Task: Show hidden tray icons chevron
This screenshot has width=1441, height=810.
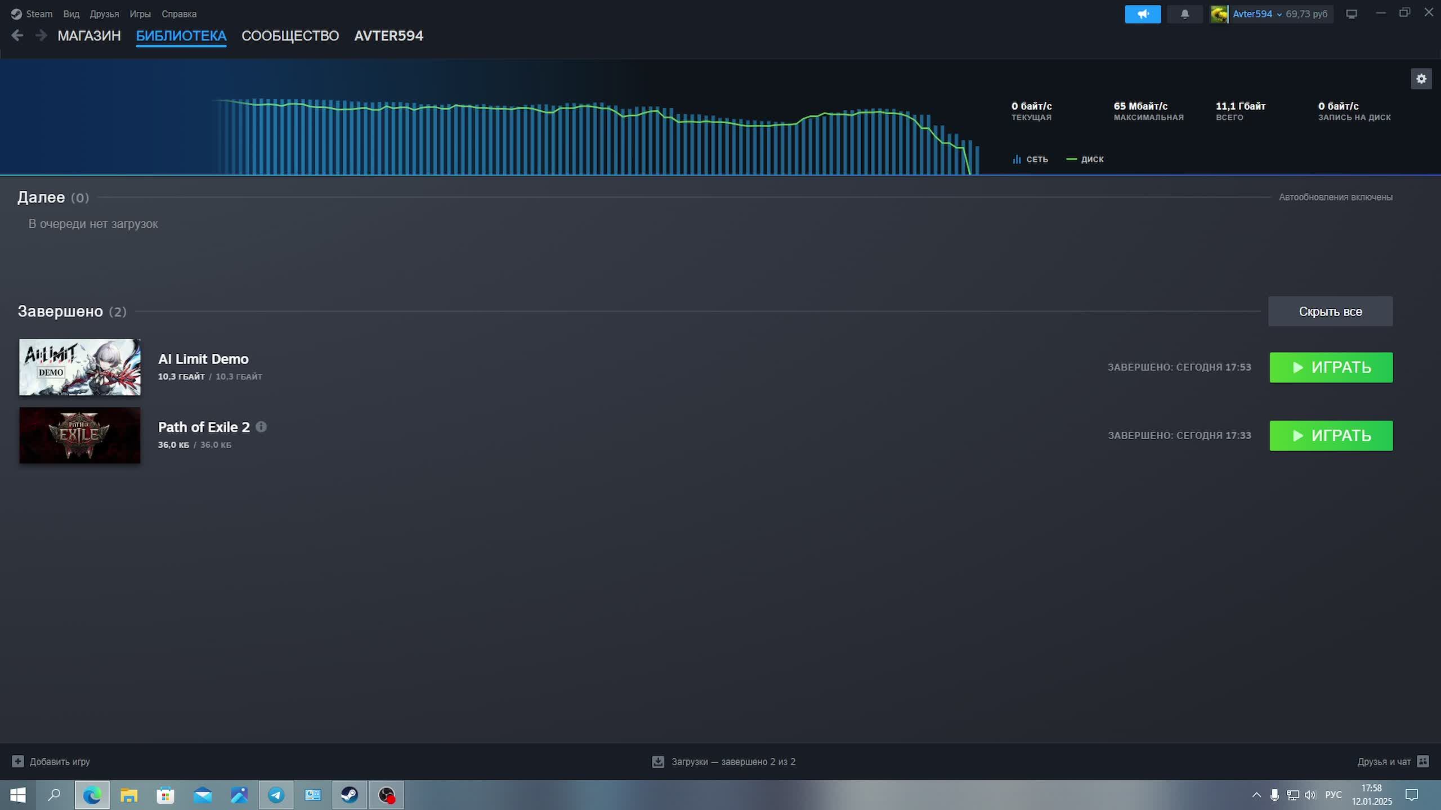Action: pyautogui.click(x=1256, y=795)
